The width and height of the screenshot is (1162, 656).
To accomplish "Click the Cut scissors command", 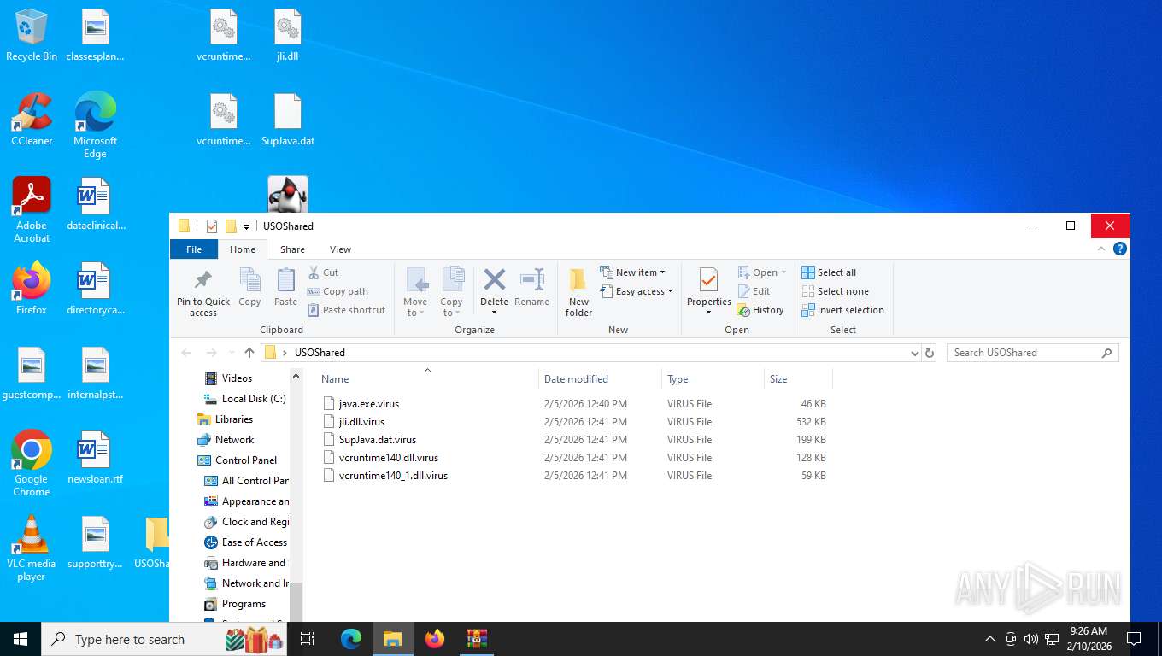I will [323, 272].
